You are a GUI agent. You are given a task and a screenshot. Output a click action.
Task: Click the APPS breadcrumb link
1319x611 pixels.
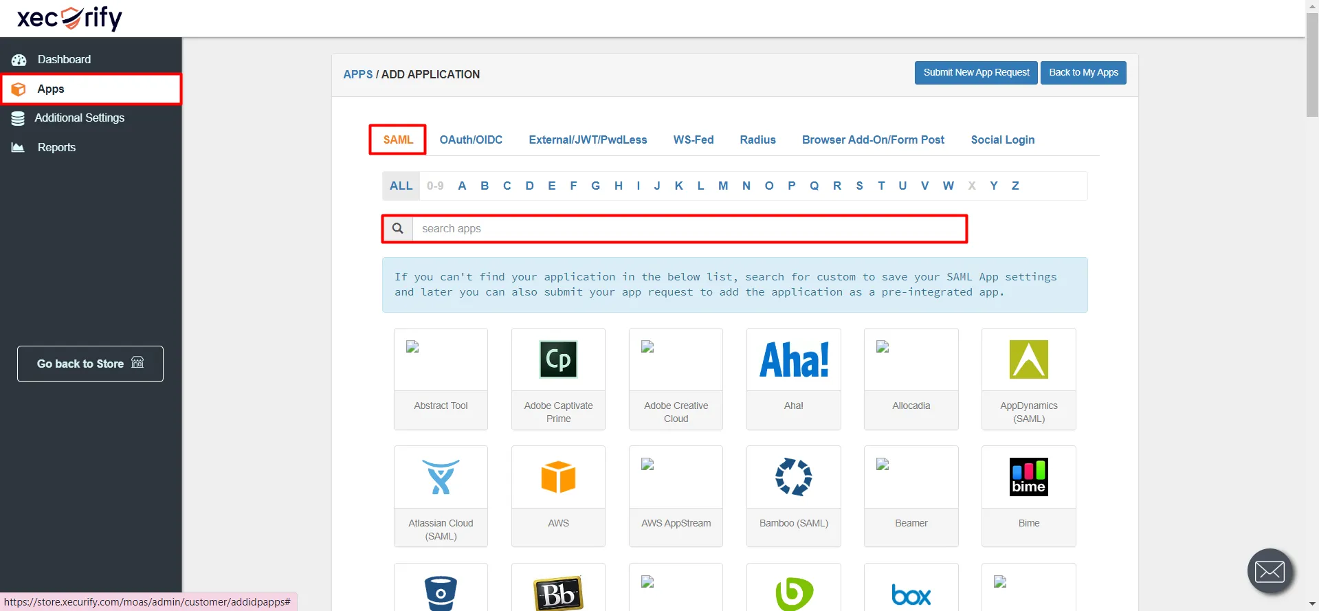coord(358,74)
